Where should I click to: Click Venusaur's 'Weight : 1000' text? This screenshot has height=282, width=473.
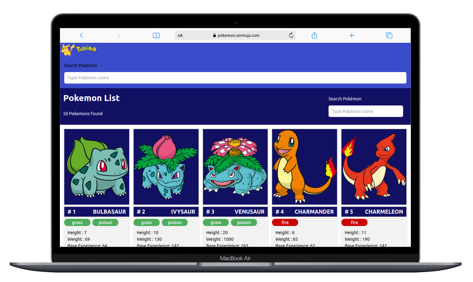coord(220,239)
